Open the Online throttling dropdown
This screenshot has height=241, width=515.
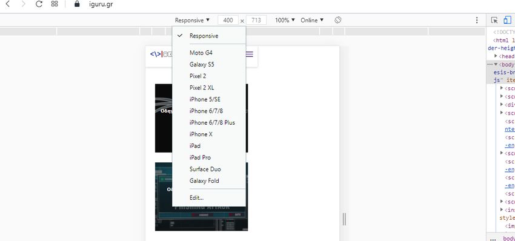coord(312,21)
